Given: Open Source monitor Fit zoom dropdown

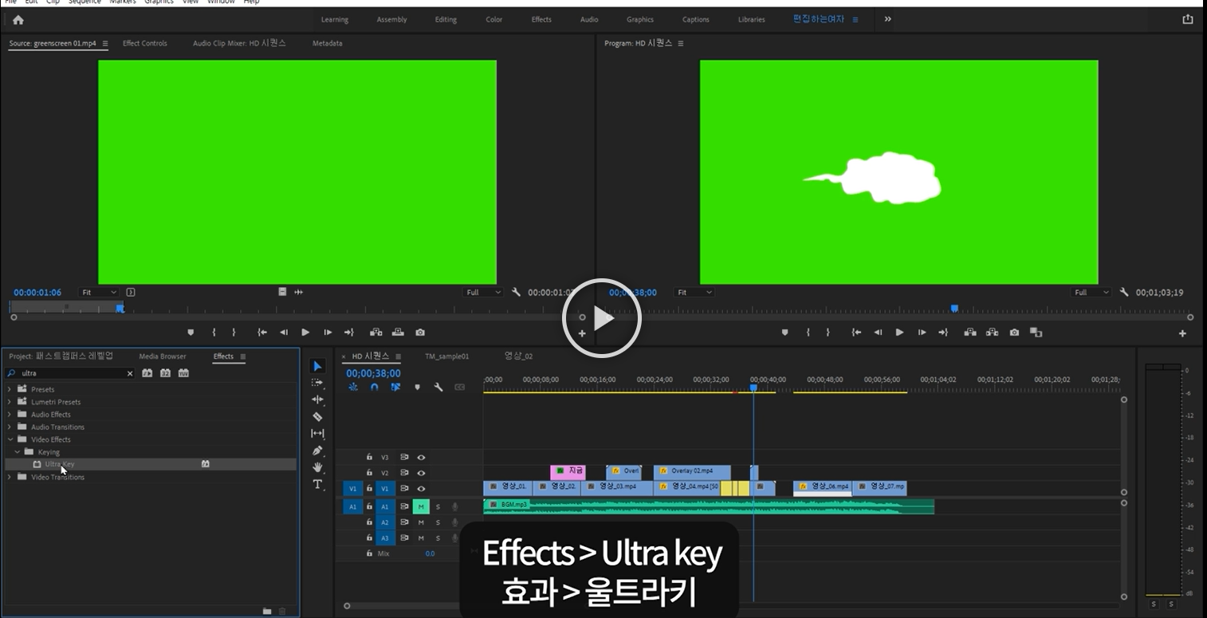Looking at the screenshot, I should [99, 293].
